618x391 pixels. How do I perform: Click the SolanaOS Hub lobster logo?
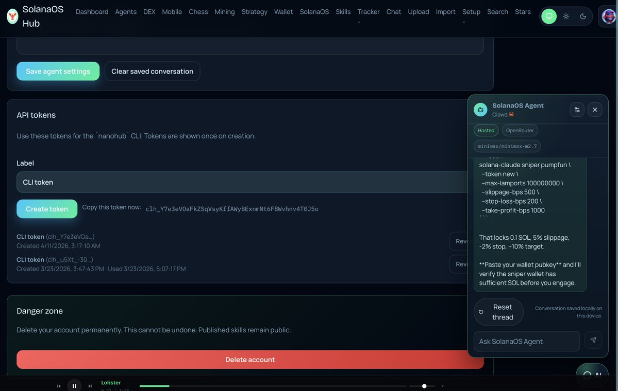click(12, 16)
